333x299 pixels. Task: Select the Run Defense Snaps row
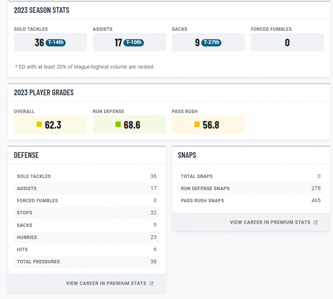(250, 189)
